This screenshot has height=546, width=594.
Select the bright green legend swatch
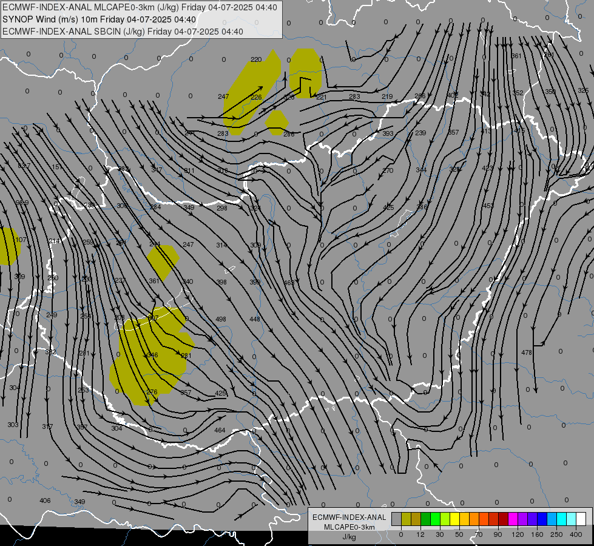[435, 519]
